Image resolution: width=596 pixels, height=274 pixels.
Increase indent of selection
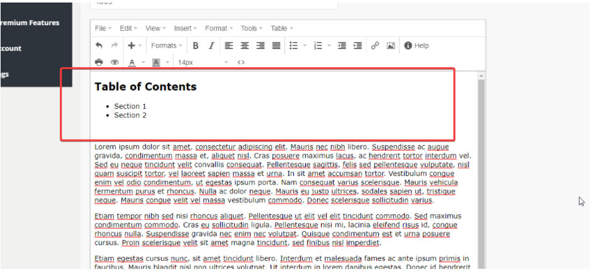tap(357, 45)
